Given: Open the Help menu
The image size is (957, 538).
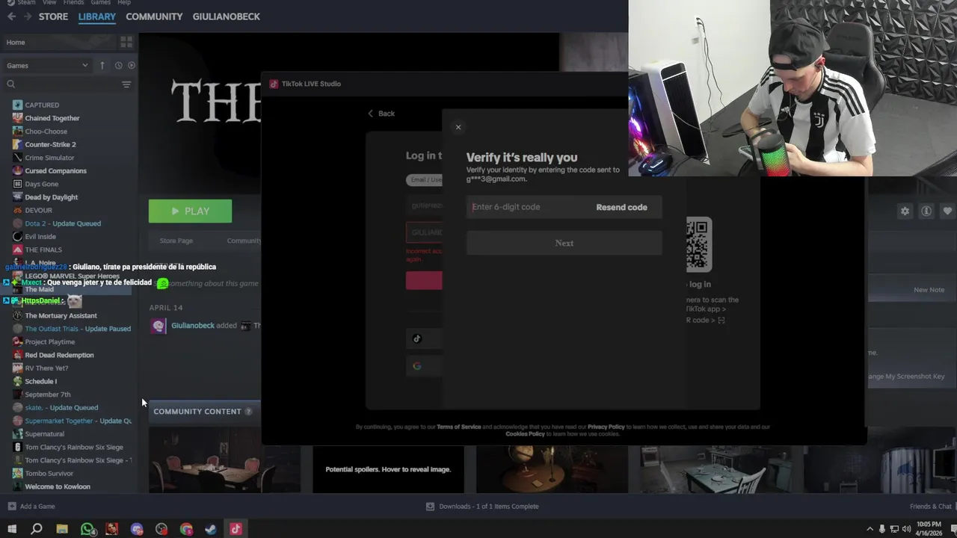Looking at the screenshot, I should (x=124, y=2).
